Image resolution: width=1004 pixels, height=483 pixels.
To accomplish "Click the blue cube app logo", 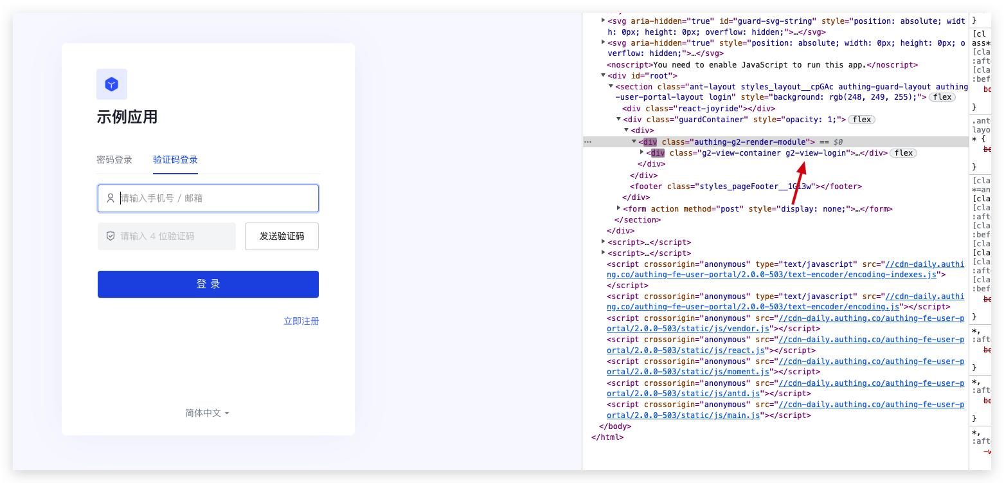I will pos(112,84).
